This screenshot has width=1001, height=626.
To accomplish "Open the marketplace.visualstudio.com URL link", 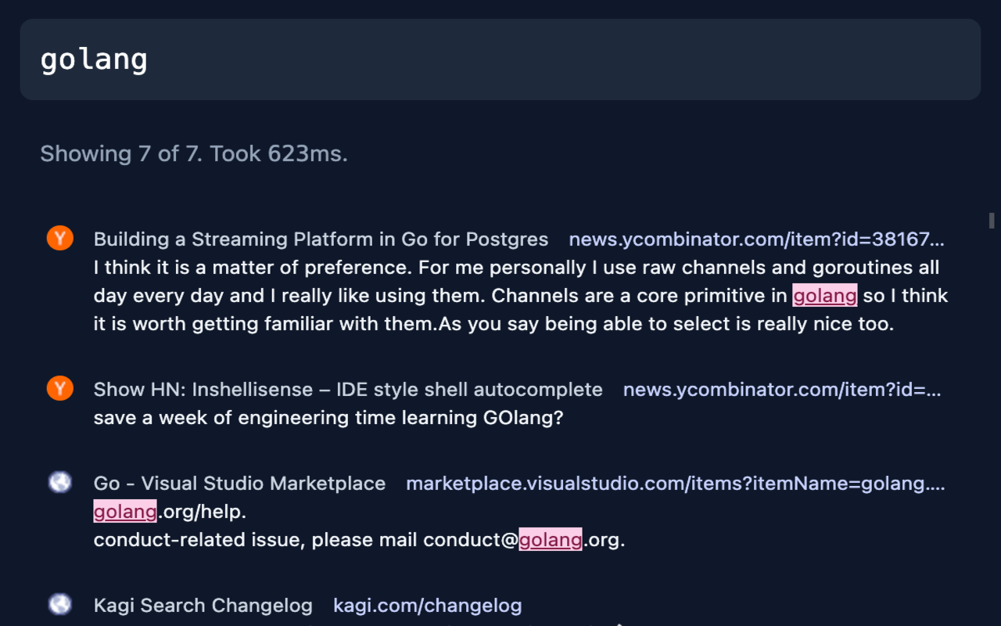I will [x=676, y=483].
